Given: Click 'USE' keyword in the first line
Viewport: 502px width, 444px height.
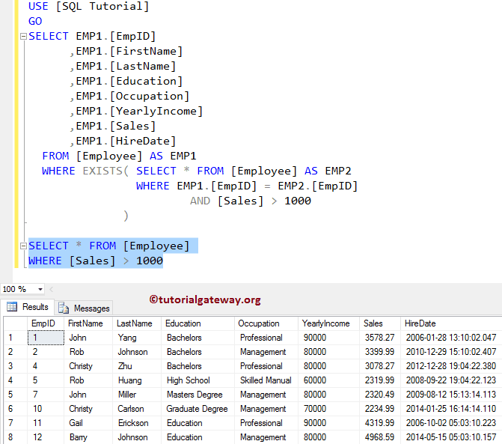Looking at the screenshot, I should [x=38, y=7].
